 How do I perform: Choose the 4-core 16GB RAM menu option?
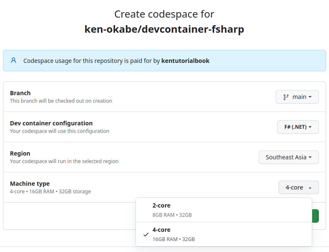tap(223, 234)
